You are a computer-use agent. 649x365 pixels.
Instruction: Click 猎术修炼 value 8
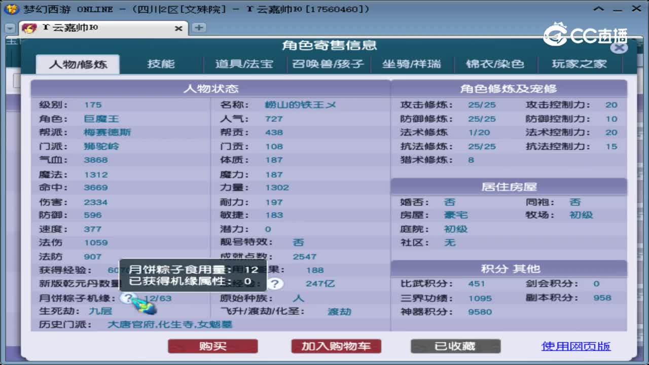click(x=471, y=160)
